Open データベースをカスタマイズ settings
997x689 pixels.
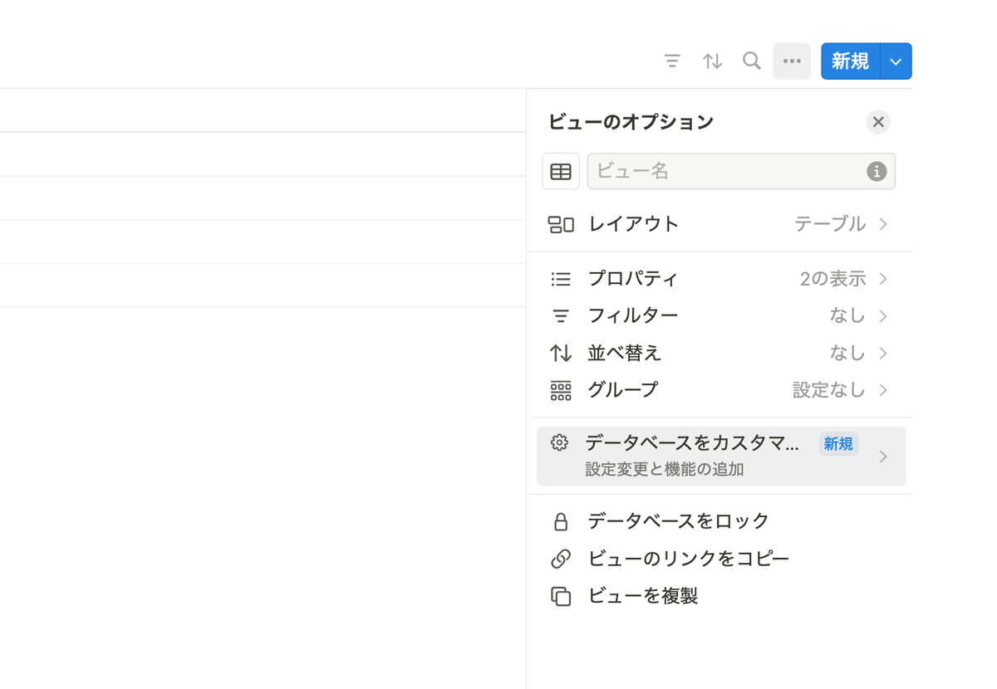(x=721, y=456)
